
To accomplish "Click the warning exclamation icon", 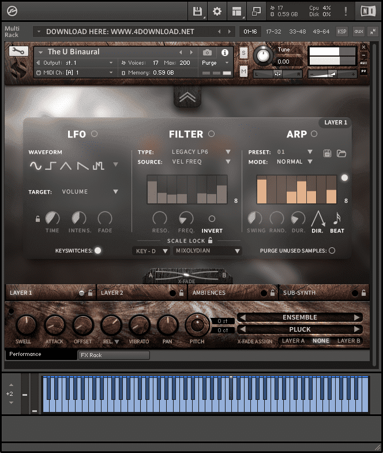I will point(345,12).
